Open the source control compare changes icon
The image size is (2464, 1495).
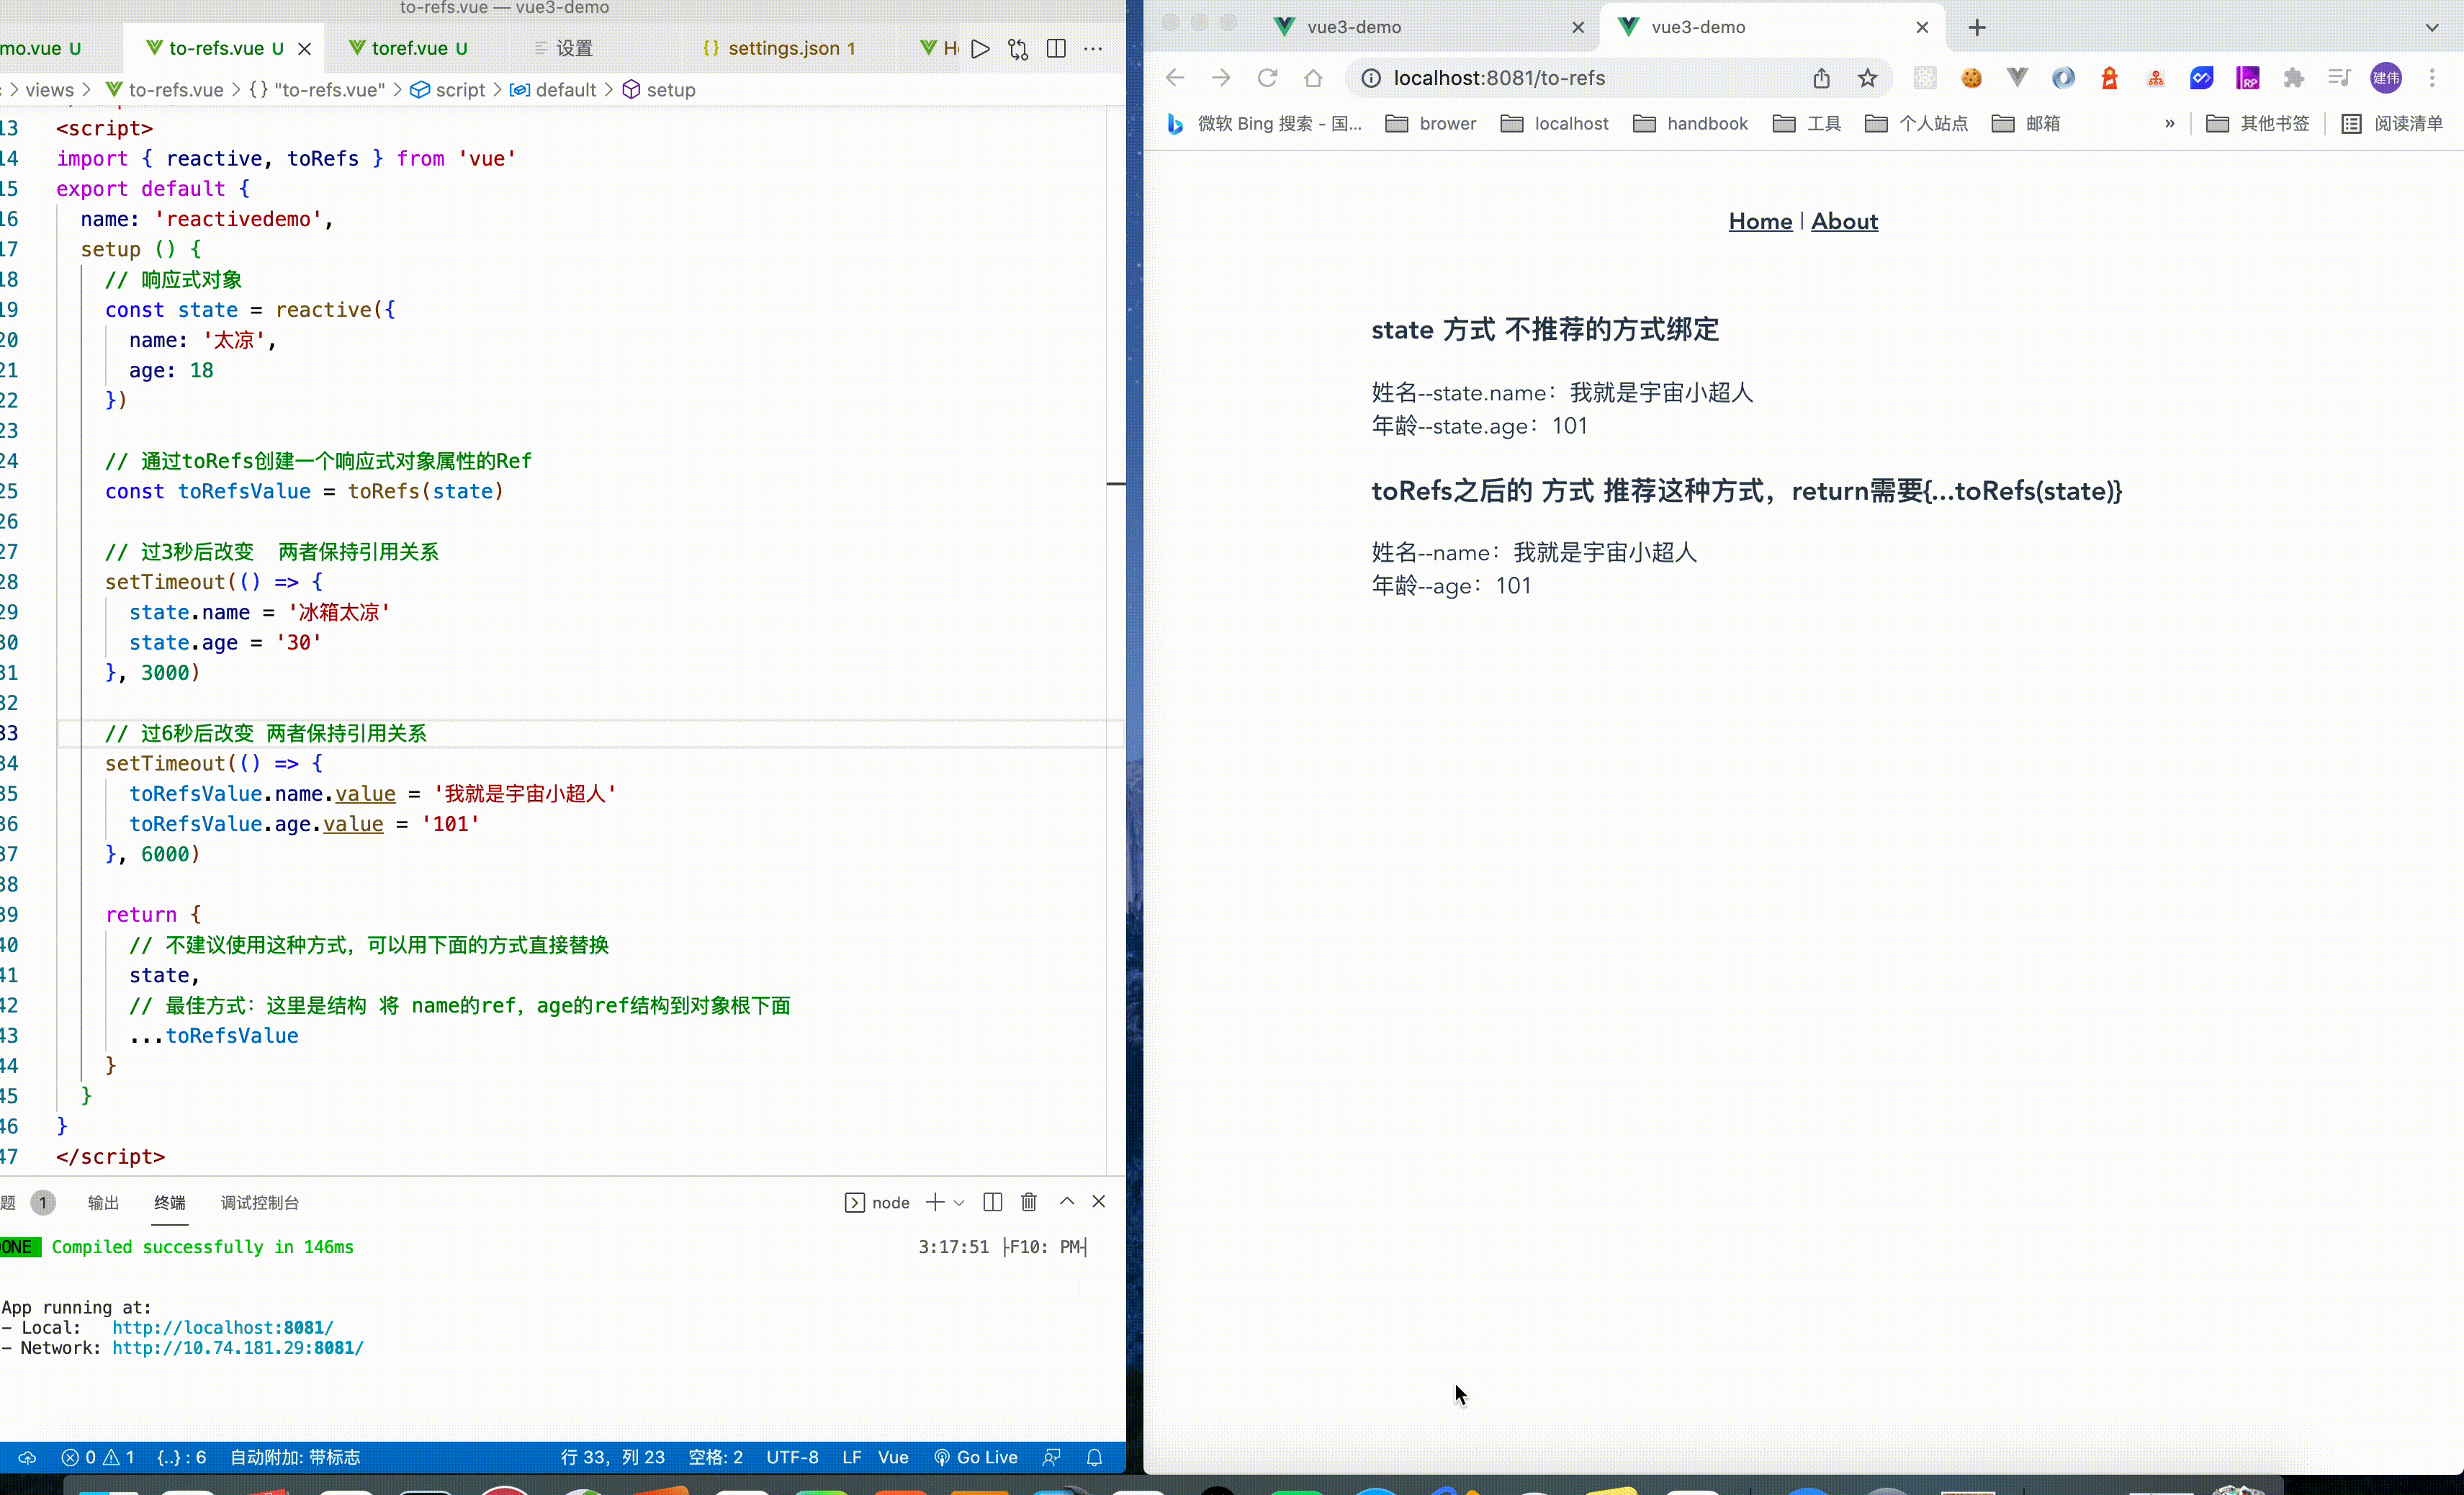[x=1018, y=48]
